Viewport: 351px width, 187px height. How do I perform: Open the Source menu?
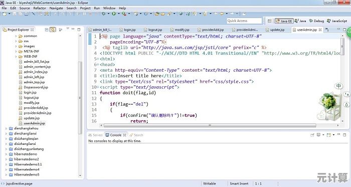coord(25,8)
